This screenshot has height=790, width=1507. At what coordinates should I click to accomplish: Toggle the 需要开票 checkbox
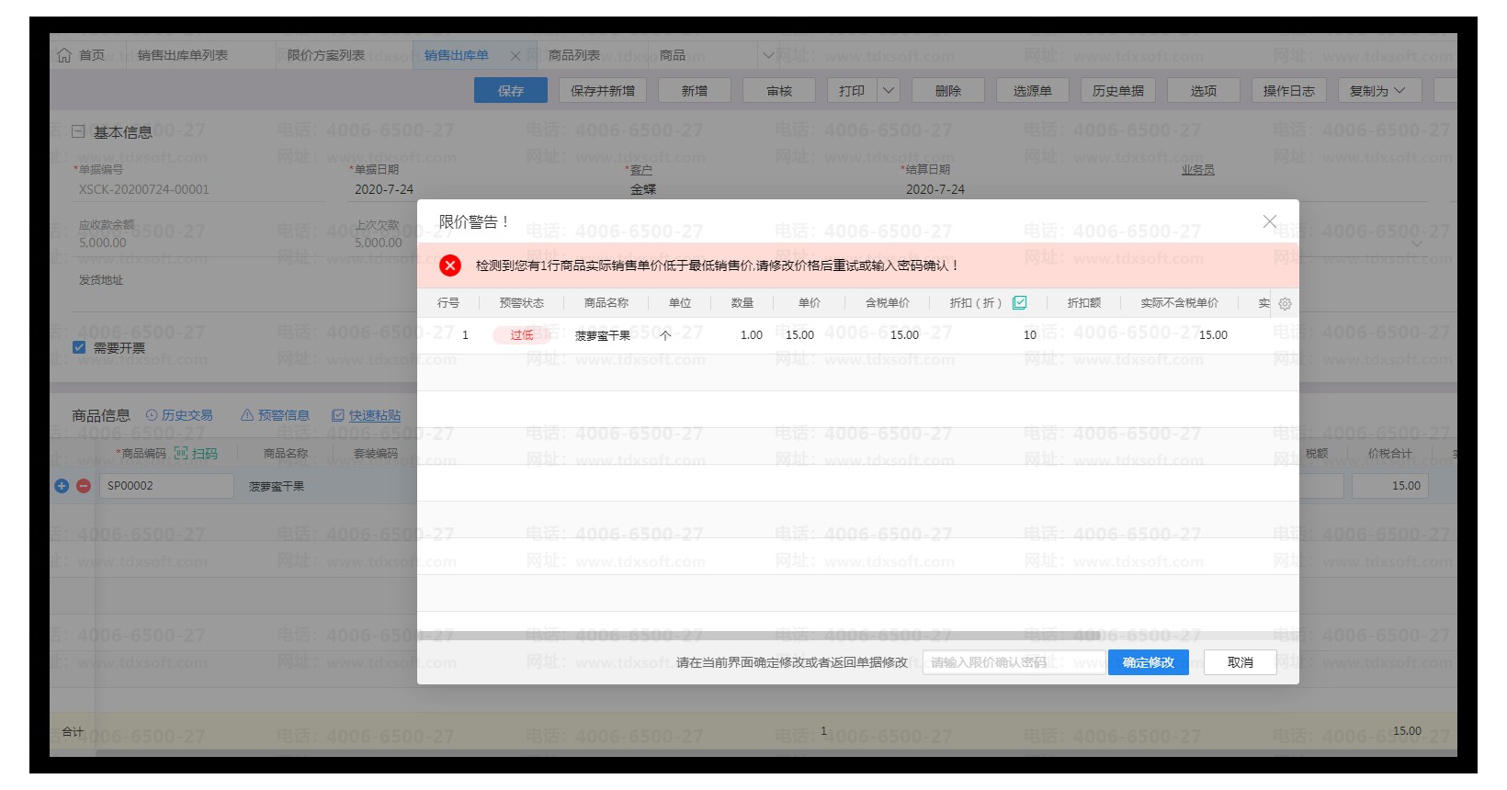79,347
